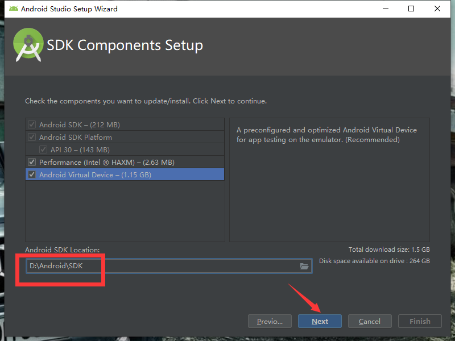Uncheck the Android Virtual Device component

32,174
